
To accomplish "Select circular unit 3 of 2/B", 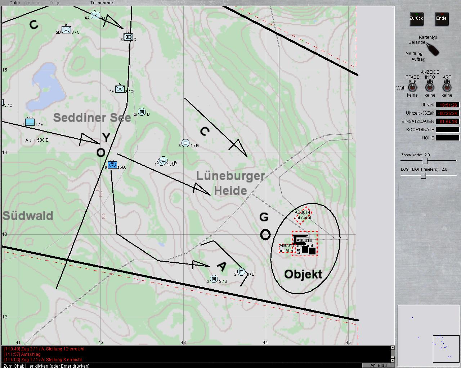I will [x=214, y=279].
